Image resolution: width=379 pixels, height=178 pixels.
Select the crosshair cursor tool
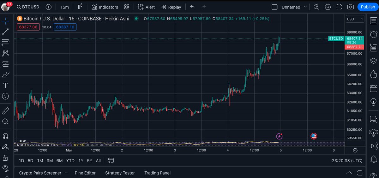point(5,21)
